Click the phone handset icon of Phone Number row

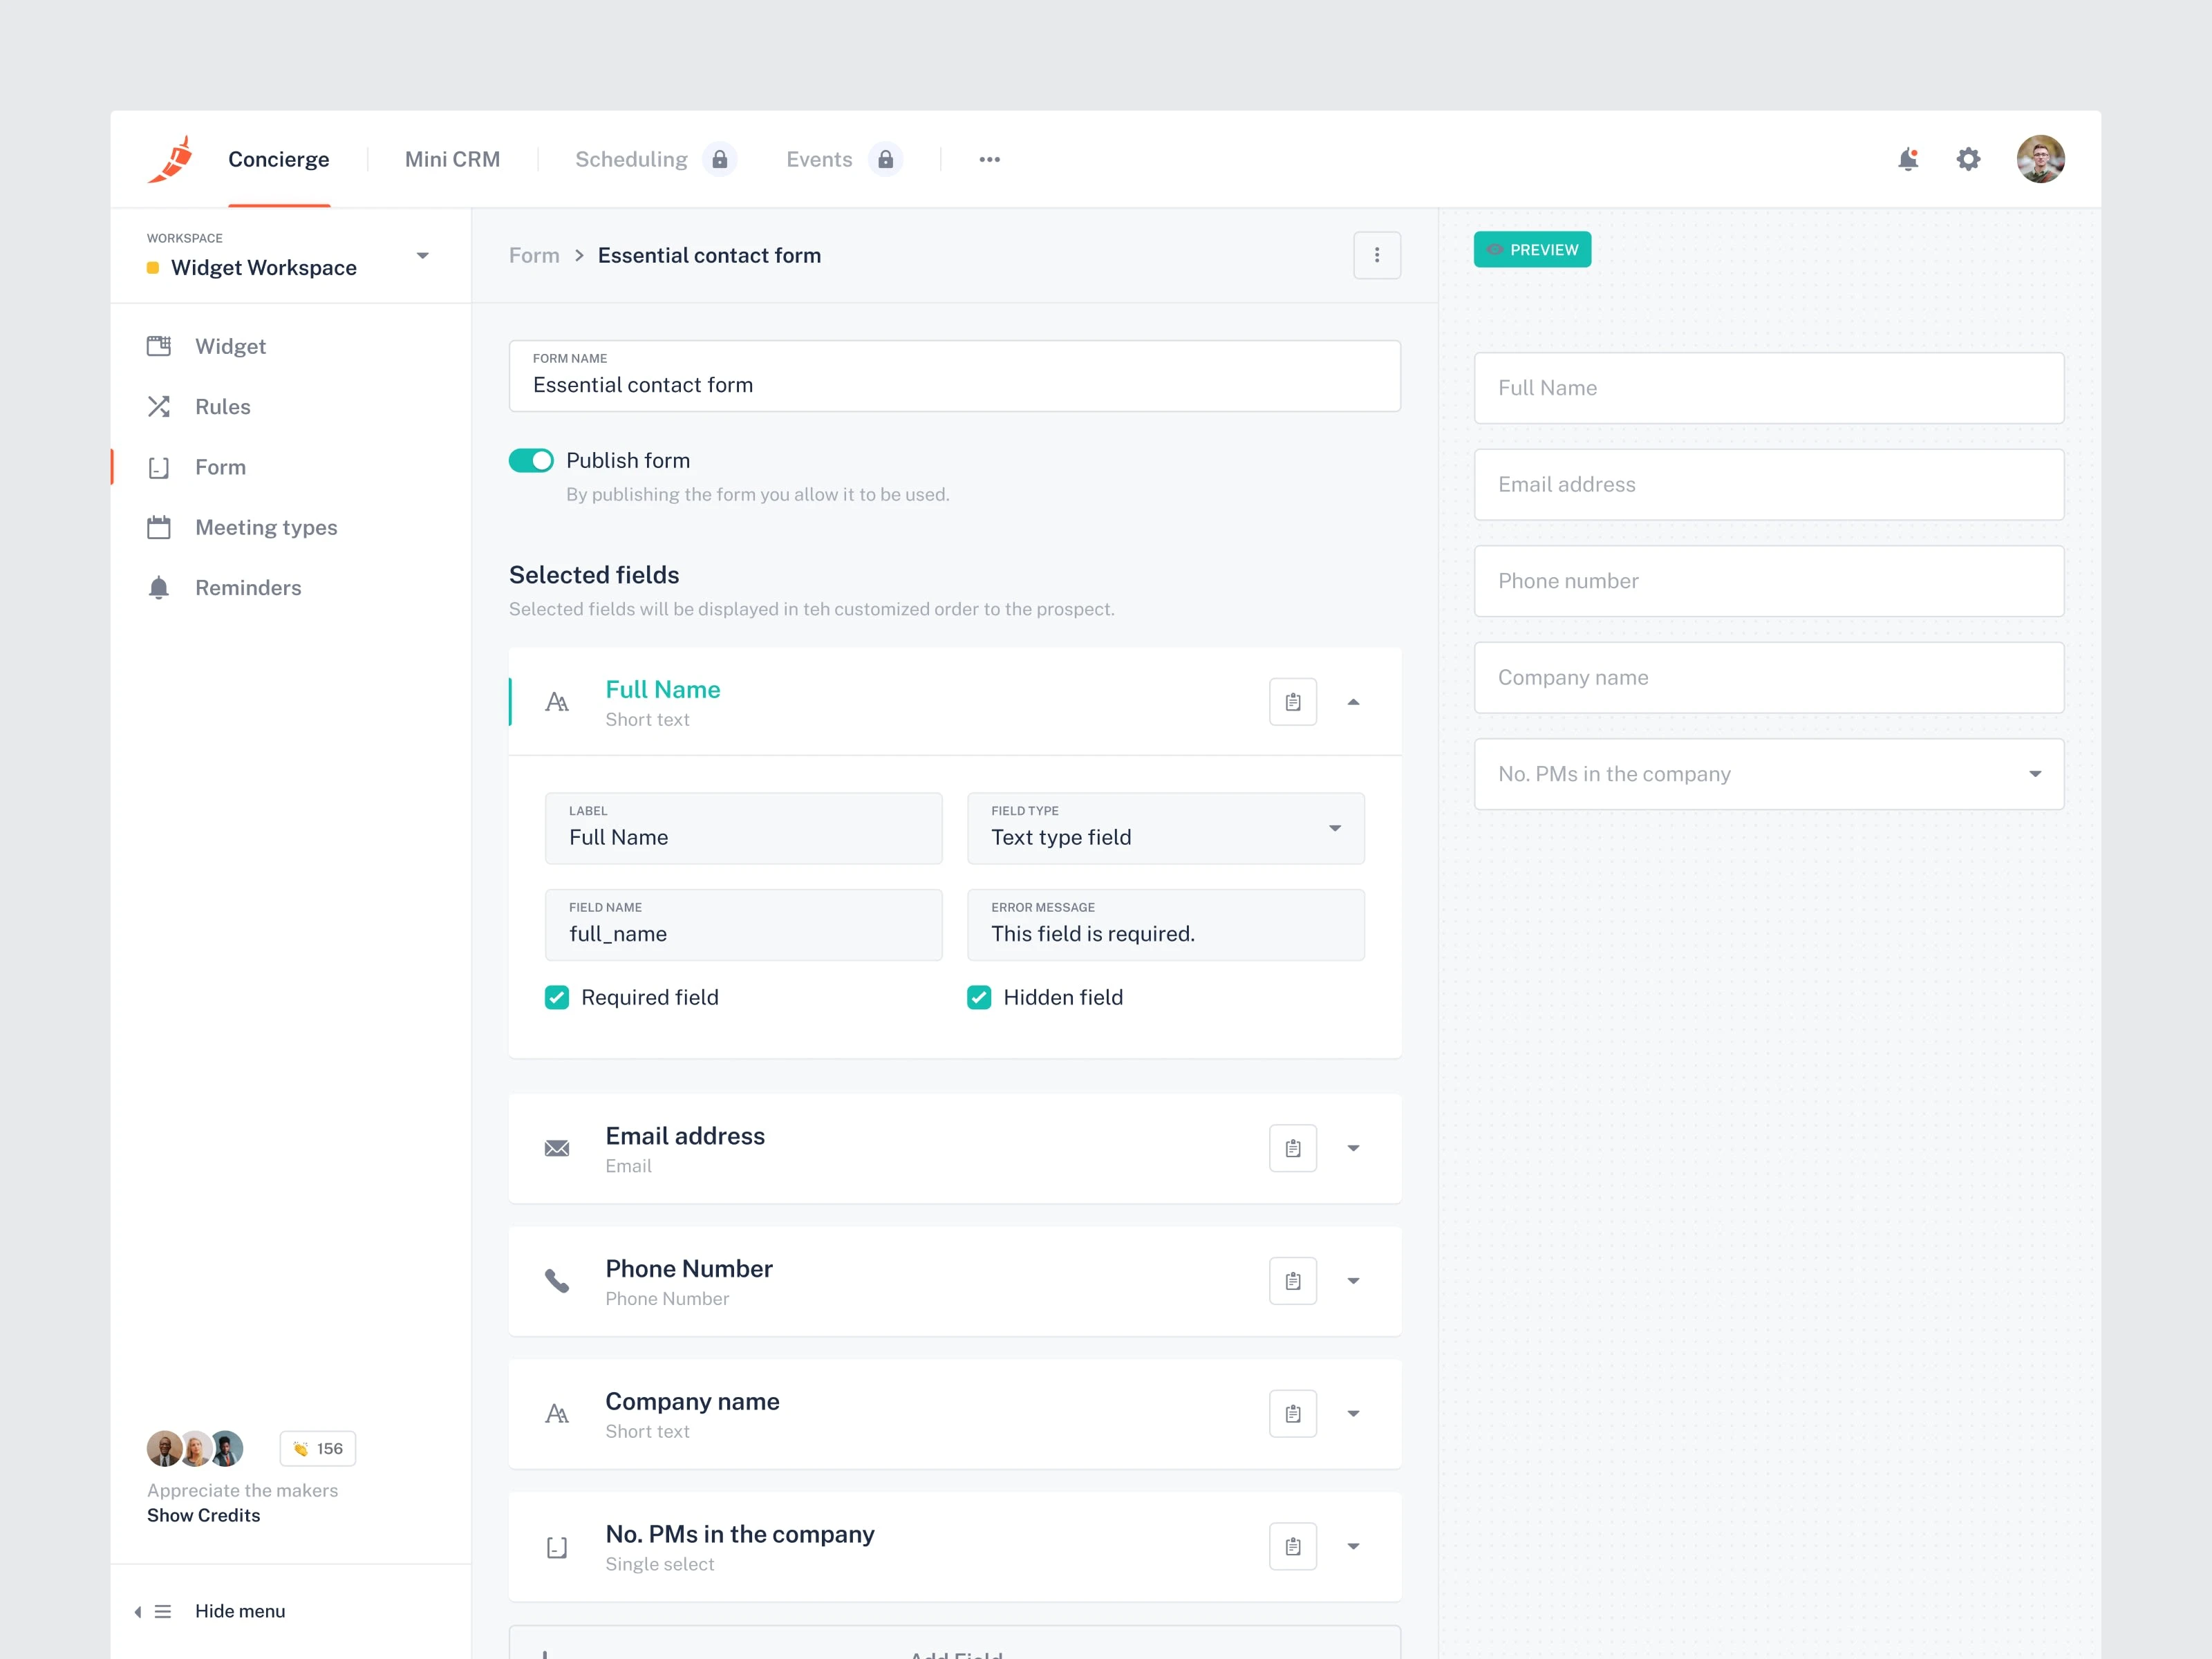pyautogui.click(x=557, y=1281)
